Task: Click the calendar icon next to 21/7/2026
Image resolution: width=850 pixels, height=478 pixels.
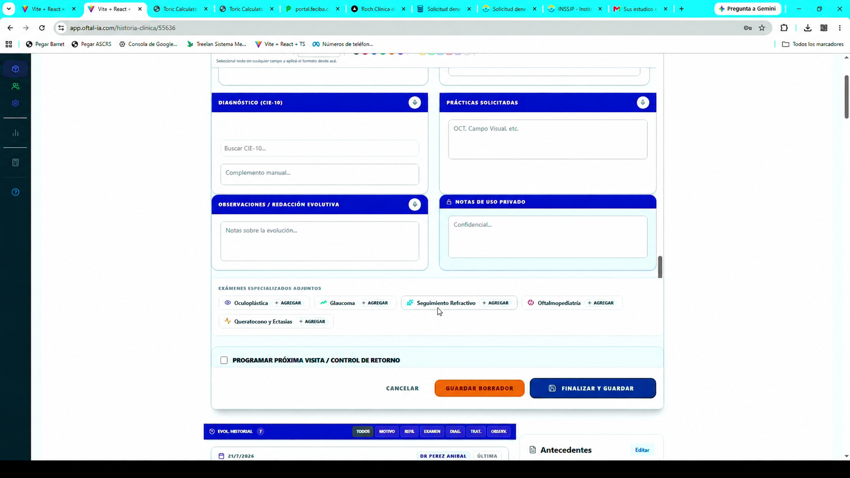Action: coord(221,456)
